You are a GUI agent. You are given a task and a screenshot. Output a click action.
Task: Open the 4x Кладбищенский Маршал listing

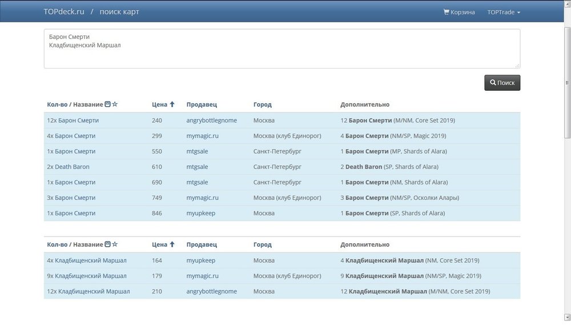point(87,260)
